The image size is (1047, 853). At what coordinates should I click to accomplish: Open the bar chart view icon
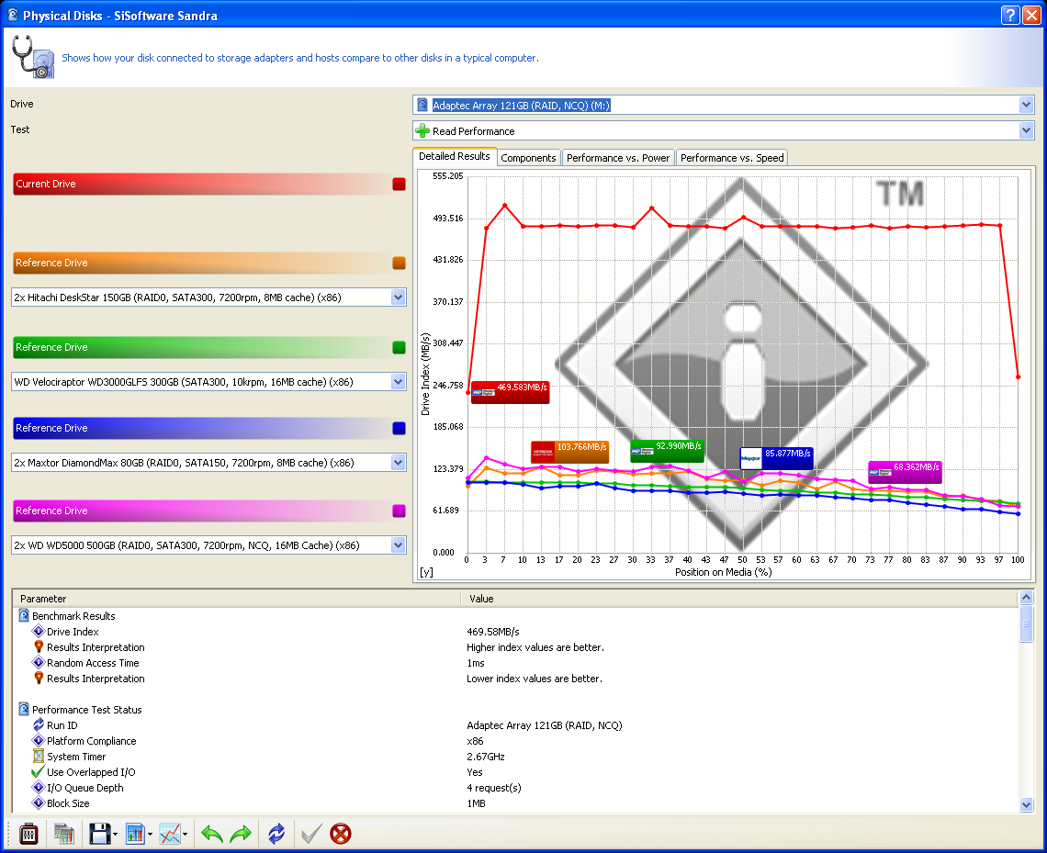coord(135,834)
